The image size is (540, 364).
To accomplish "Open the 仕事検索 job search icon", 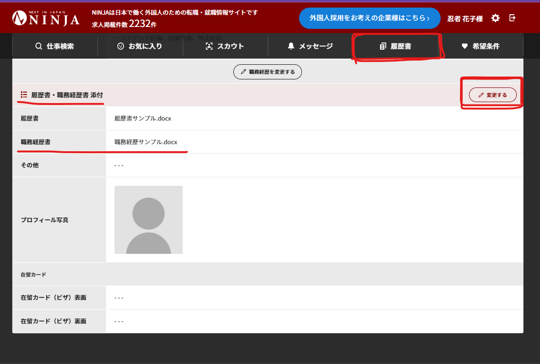I will (39, 46).
